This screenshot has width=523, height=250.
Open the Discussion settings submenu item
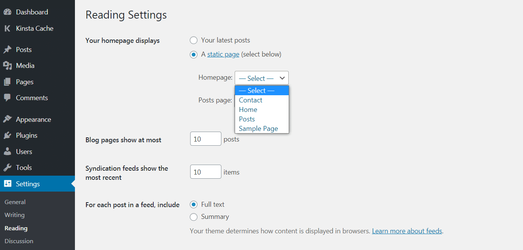[x=19, y=241]
